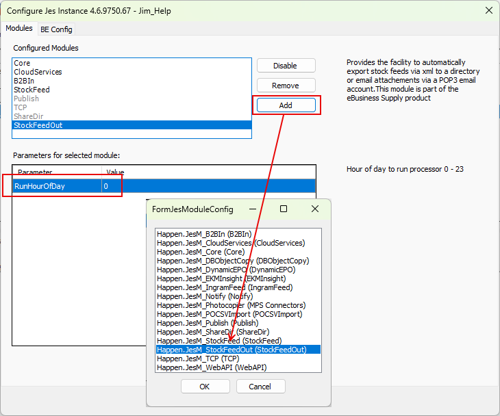Minimize the FormJesModuleConfig dialog
This screenshot has width=500, height=416.
252,209
